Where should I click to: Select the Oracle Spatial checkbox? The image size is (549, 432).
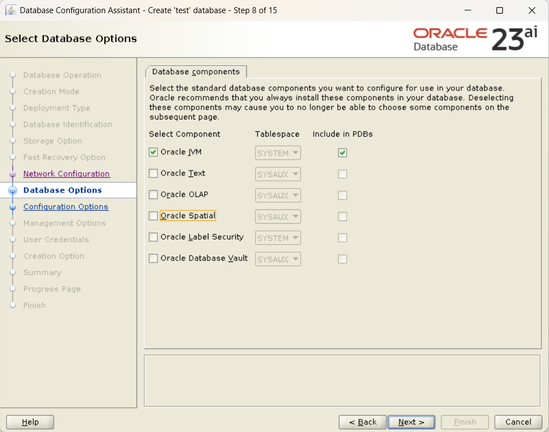click(x=153, y=215)
